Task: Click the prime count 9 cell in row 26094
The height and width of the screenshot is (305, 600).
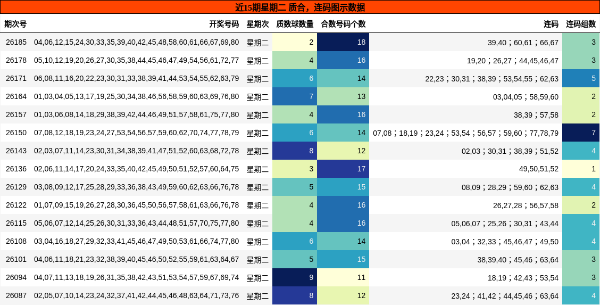Action: pos(295,277)
